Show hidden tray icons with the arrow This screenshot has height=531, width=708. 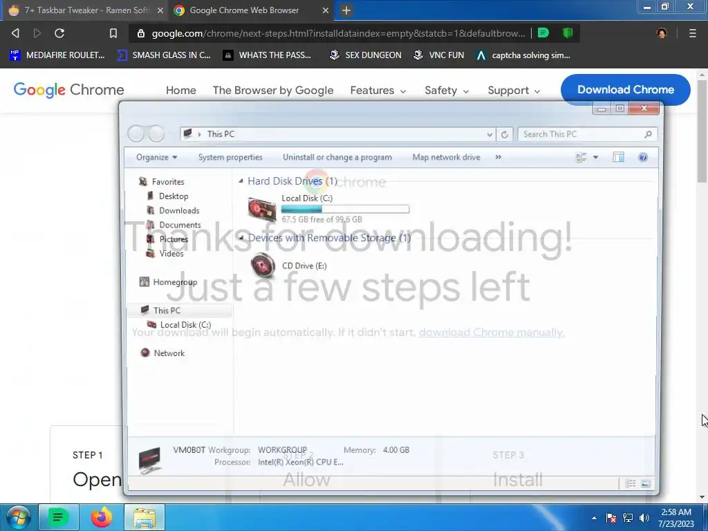tap(594, 518)
